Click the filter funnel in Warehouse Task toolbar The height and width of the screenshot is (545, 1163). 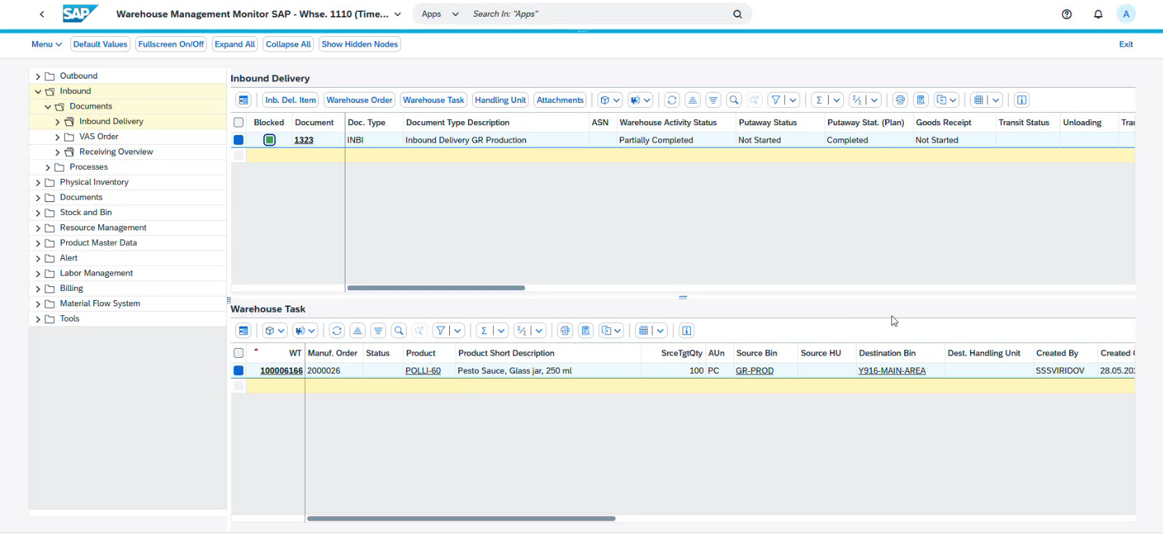[440, 331]
